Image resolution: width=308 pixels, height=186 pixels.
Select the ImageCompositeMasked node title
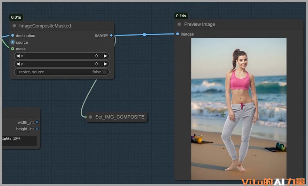tap(45, 26)
